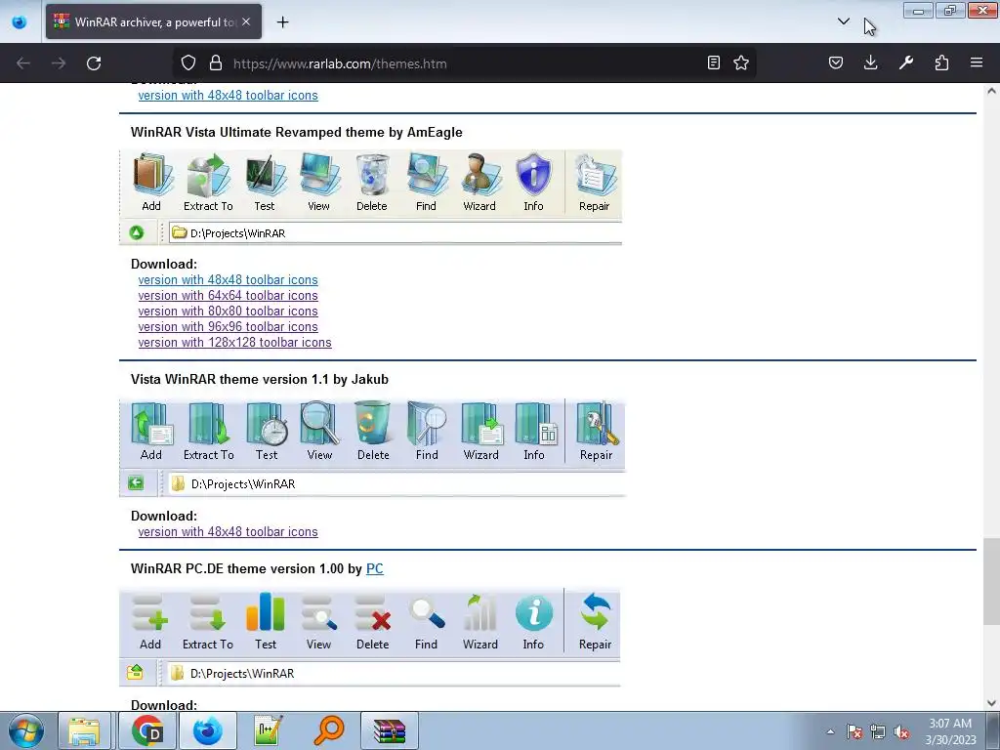This screenshot has width=1000, height=750.
Task: Download AmEagle 48x48 toolbar icons version
Action: click(228, 280)
